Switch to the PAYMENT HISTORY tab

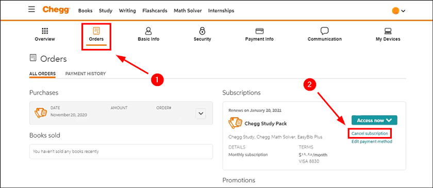86,74
